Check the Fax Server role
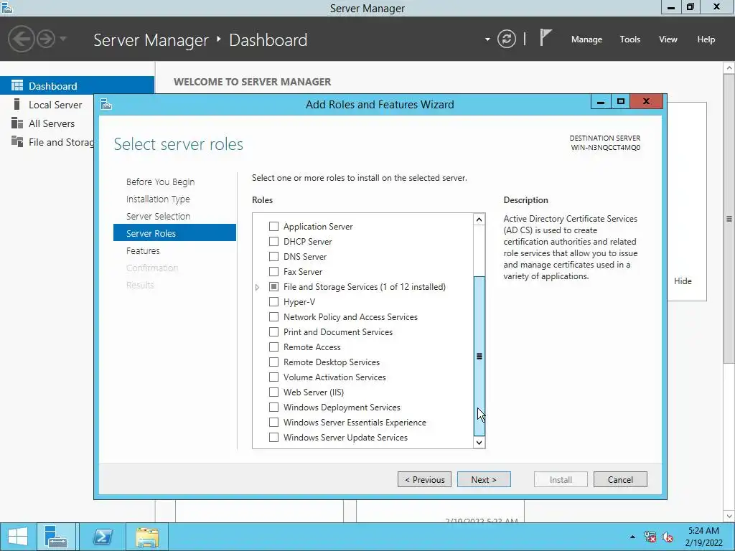Screen dimensions: 735x551 [x=273, y=271]
